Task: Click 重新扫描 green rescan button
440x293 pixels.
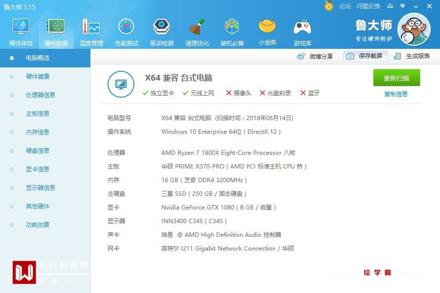Action: (396, 78)
